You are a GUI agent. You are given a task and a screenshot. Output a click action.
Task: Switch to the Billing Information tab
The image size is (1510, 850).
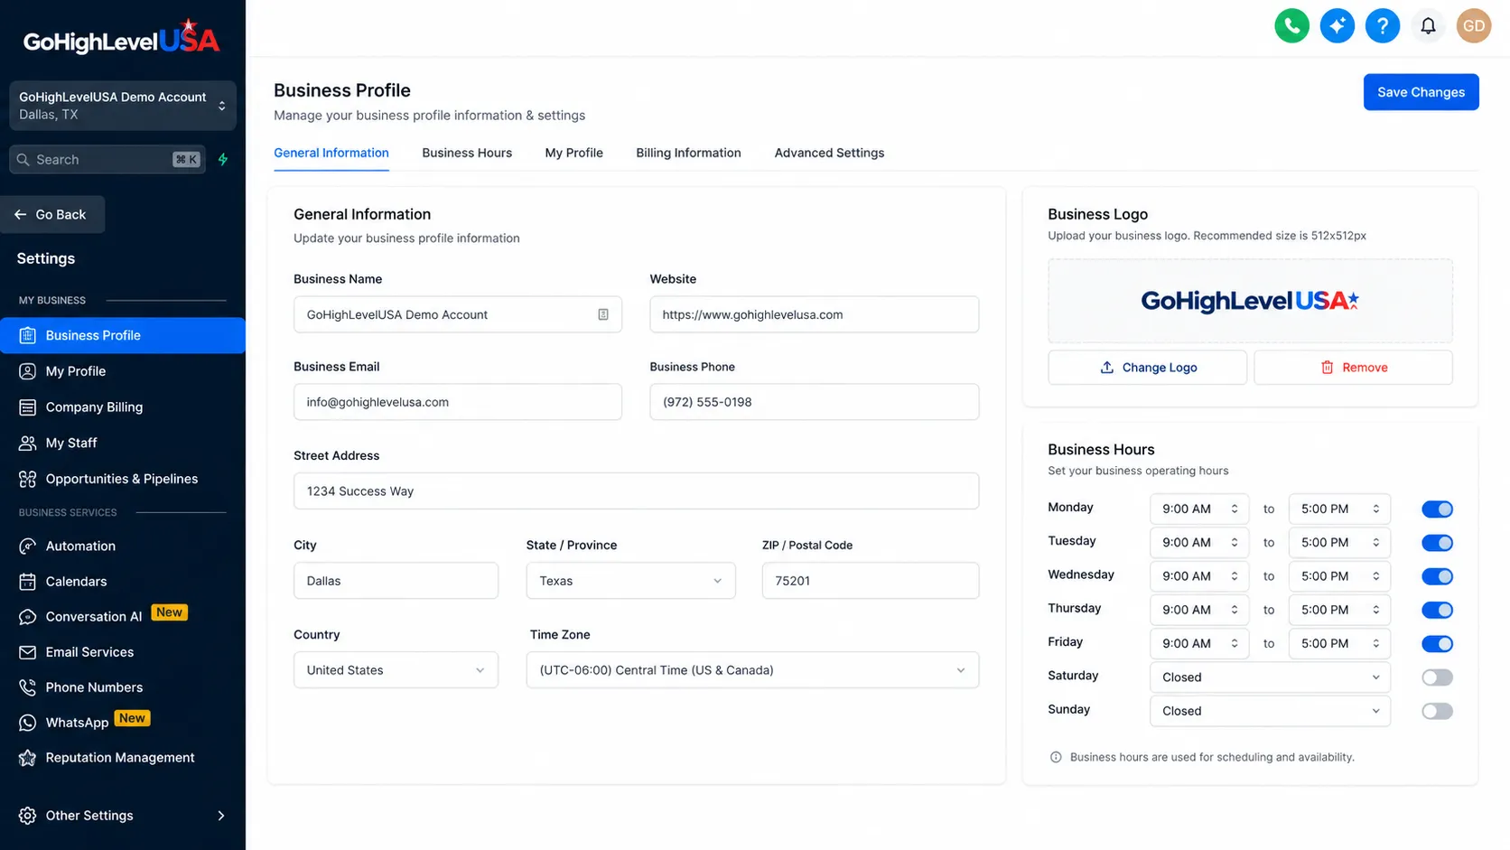click(688, 153)
